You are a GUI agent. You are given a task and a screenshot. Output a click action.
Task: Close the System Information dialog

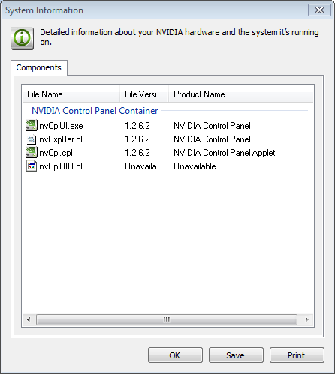point(319,10)
